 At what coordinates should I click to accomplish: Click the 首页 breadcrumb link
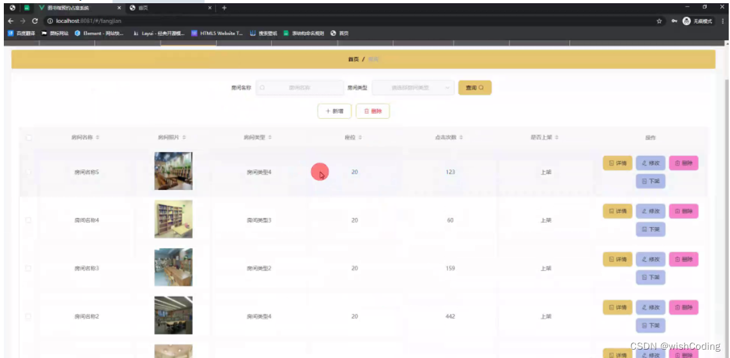coord(353,59)
